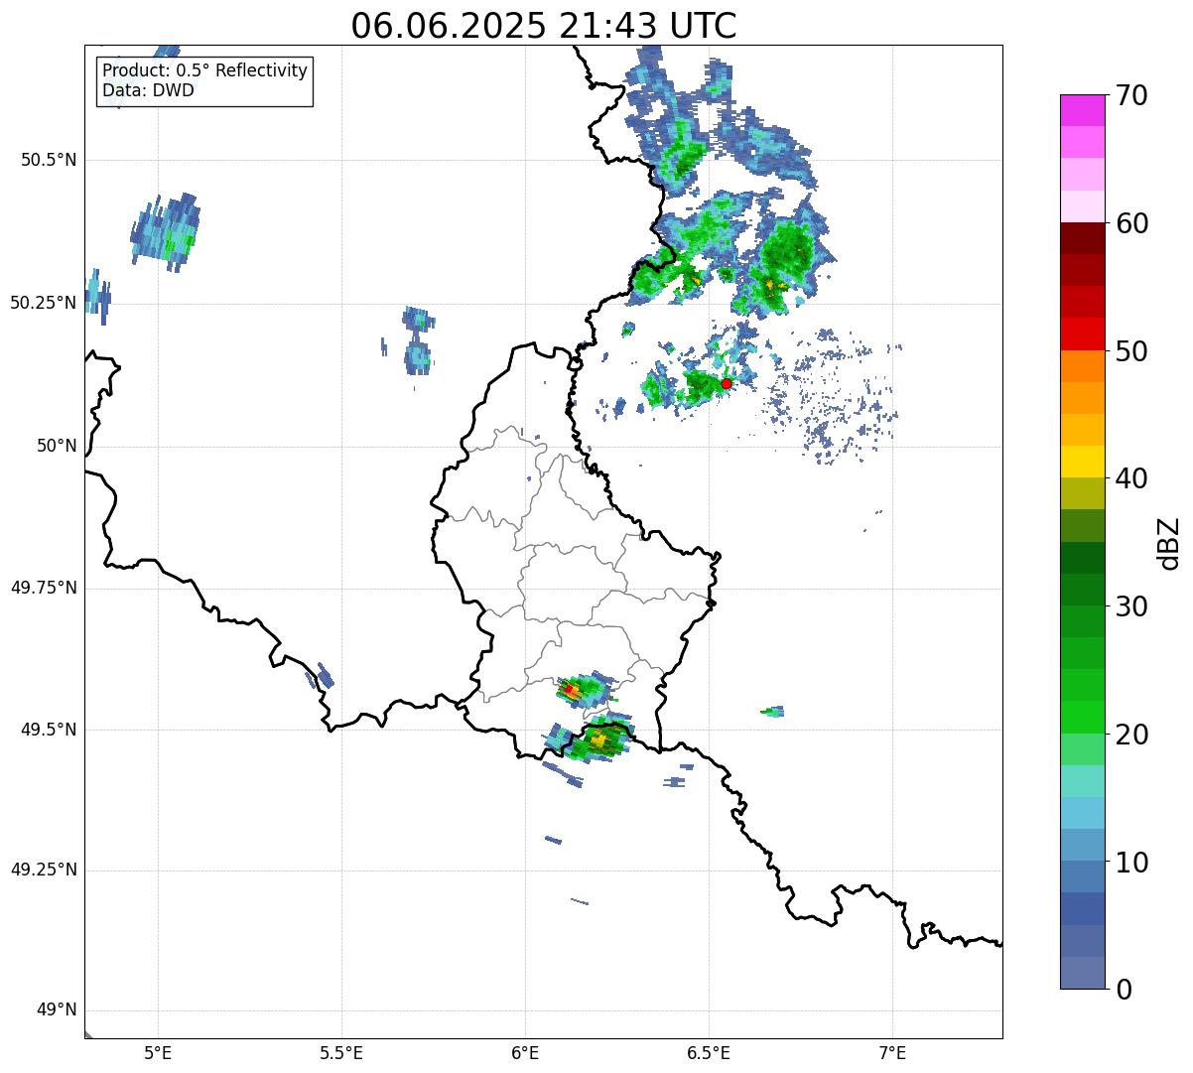Click the "49°N" latitude label

57,1010
